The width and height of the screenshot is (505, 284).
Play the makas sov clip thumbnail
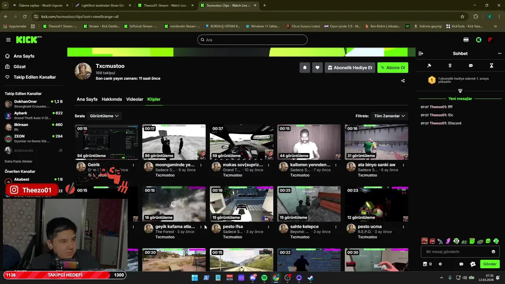point(241,142)
